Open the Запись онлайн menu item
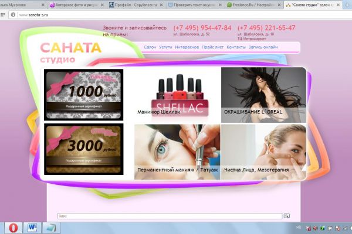The image size is (352, 234). click(x=263, y=47)
